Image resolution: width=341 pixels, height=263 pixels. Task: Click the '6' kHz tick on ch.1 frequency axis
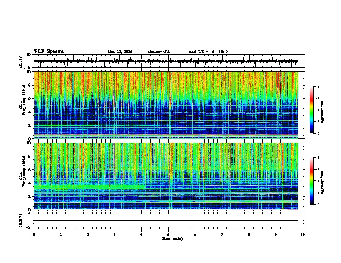pos(30,98)
